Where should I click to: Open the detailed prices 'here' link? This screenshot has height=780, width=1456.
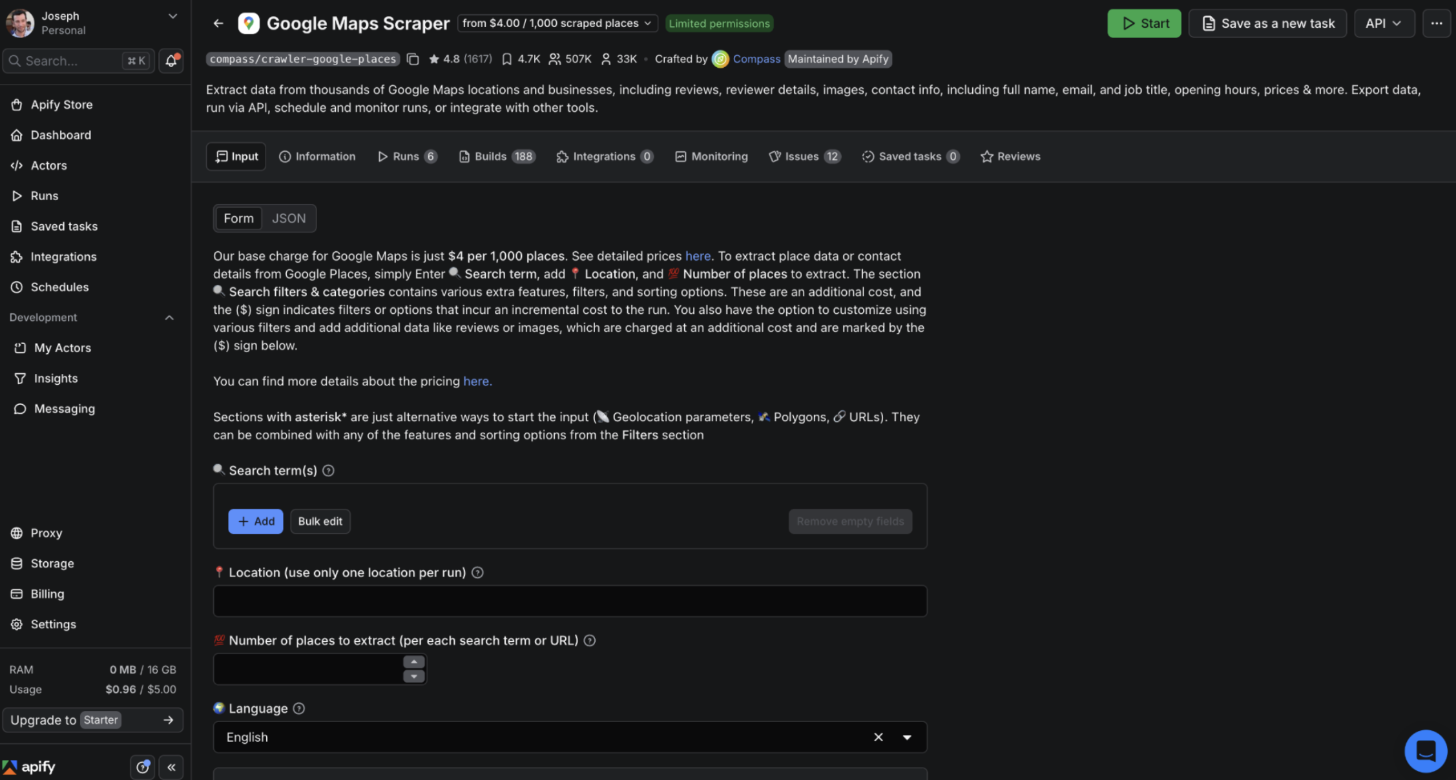pos(698,256)
